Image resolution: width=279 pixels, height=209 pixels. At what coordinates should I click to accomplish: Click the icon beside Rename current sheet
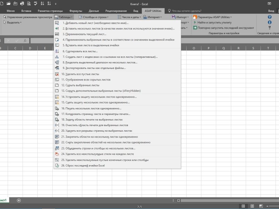coord(57,34)
